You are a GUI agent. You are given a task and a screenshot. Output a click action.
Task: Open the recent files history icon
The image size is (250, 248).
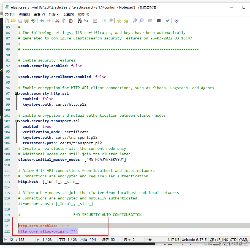(33, 21)
